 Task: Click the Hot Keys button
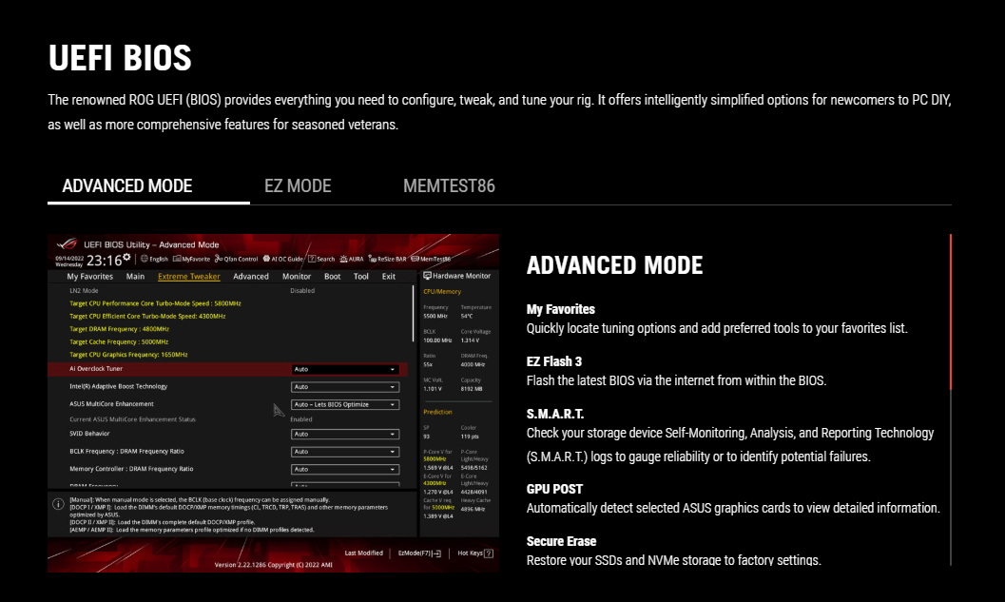(x=473, y=553)
